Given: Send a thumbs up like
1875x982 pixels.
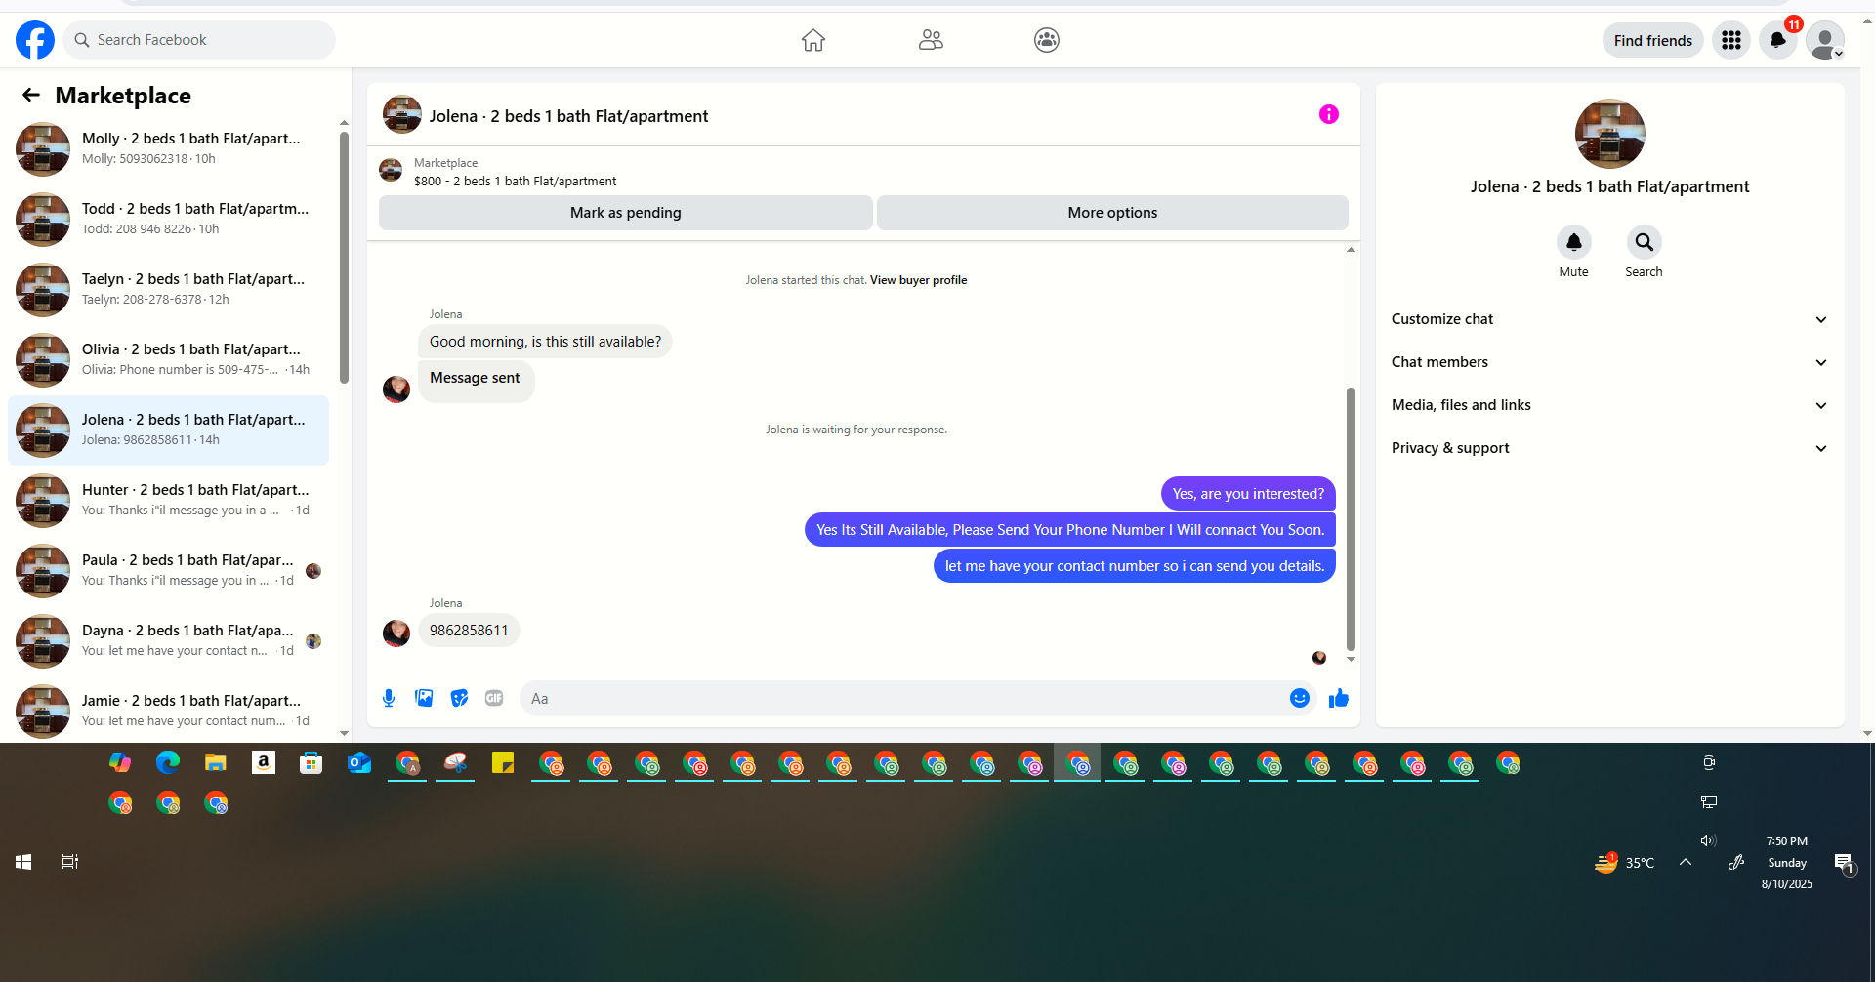Looking at the screenshot, I should (x=1339, y=698).
